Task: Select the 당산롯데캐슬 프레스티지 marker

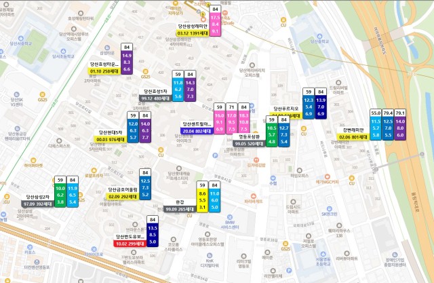Action: (179, 168)
